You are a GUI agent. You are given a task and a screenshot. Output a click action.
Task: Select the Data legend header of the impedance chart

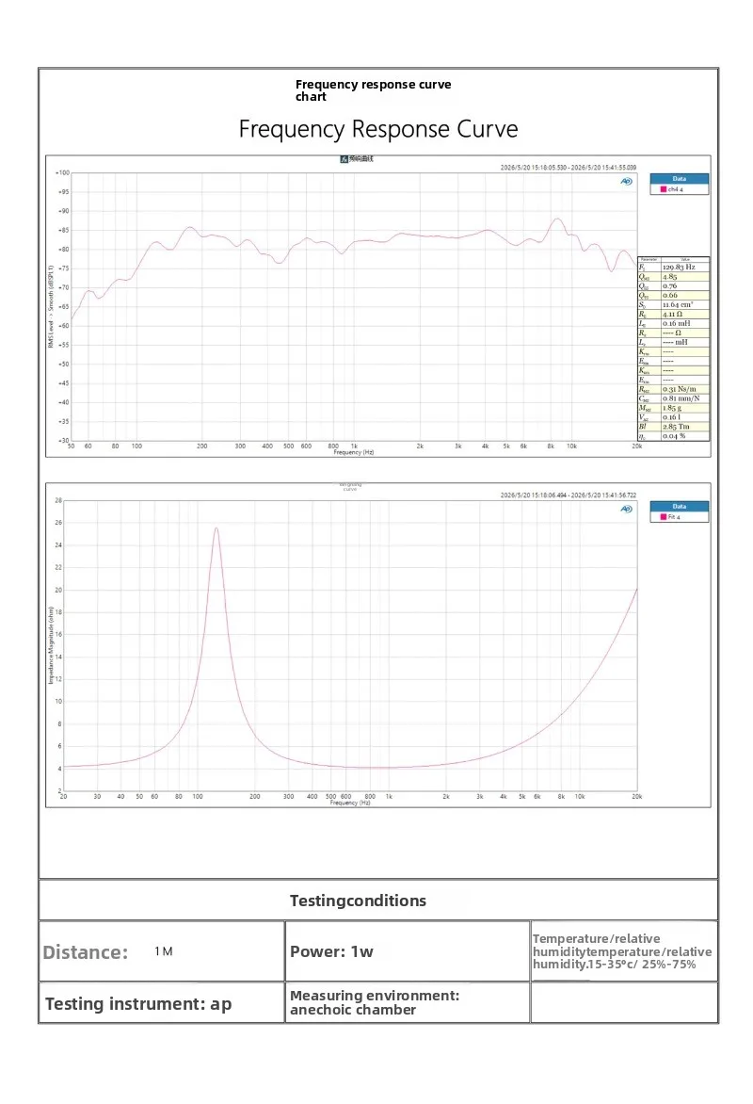pos(679,506)
